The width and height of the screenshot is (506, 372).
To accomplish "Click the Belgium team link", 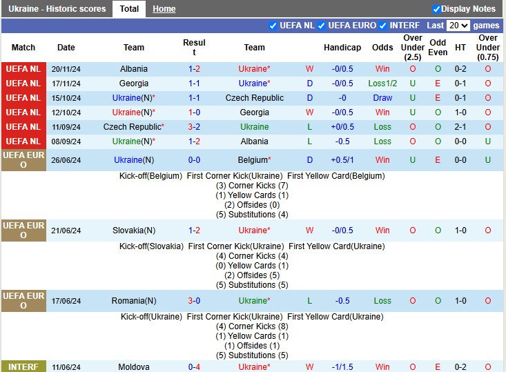I will (253, 160).
